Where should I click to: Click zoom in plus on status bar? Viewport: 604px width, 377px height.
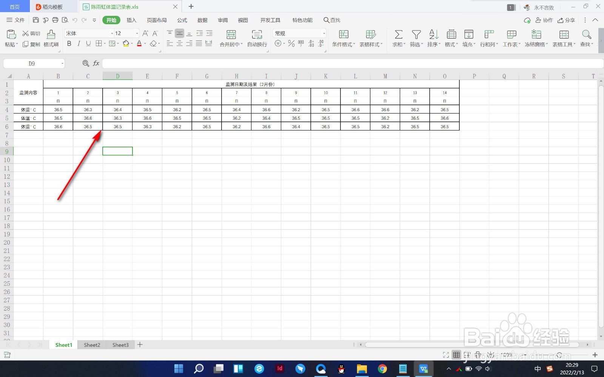click(x=595, y=355)
